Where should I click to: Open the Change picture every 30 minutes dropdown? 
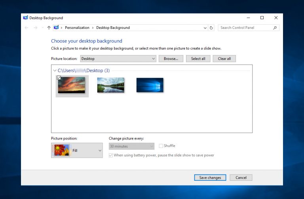pos(131,146)
